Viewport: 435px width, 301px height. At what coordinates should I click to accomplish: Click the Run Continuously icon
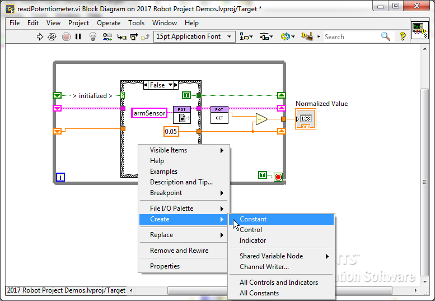pos(53,37)
